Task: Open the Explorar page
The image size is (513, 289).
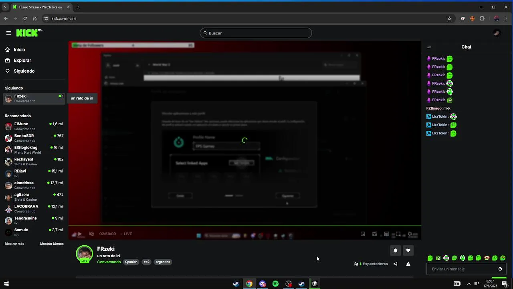Action: (22, 60)
